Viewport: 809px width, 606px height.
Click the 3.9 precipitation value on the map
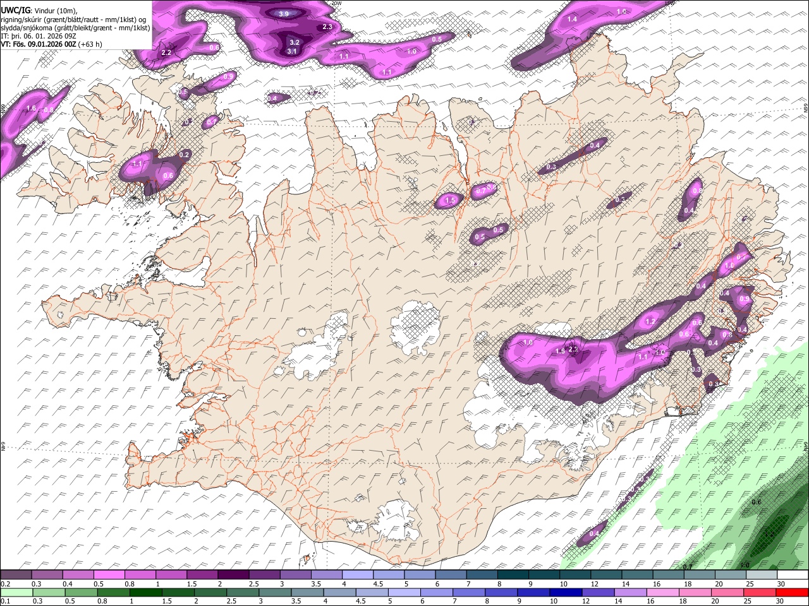[284, 14]
